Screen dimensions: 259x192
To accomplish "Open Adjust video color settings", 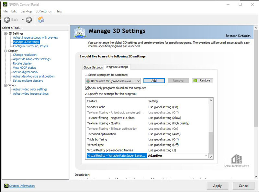I will click(x=30, y=89).
